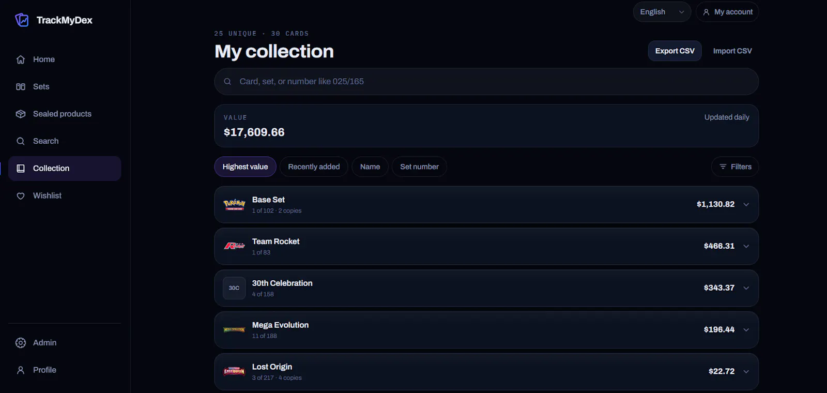The image size is (827, 393).
Task: Click the Import CSV button
Action: [732, 51]
